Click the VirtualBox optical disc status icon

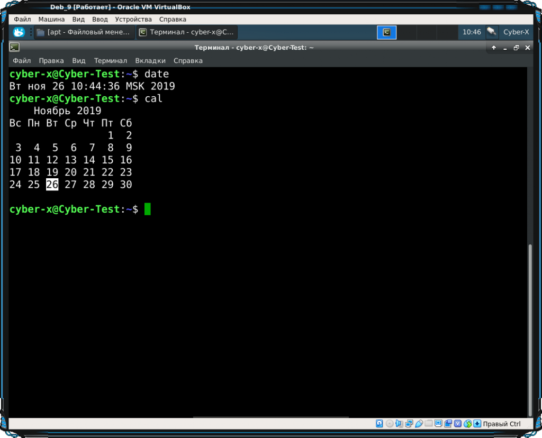tap(390, 424)
